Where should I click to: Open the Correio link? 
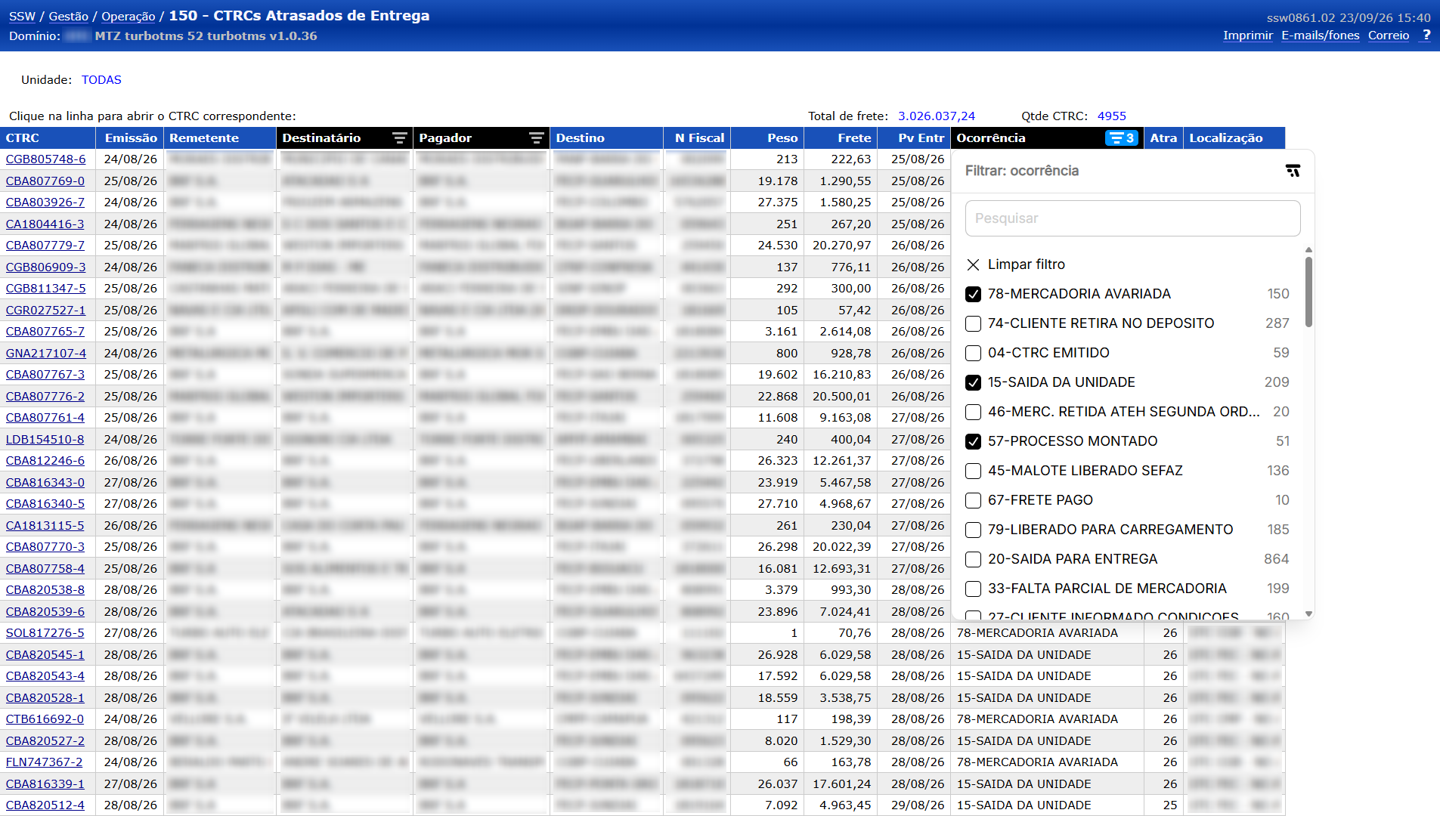click(x=1389, y=36)
